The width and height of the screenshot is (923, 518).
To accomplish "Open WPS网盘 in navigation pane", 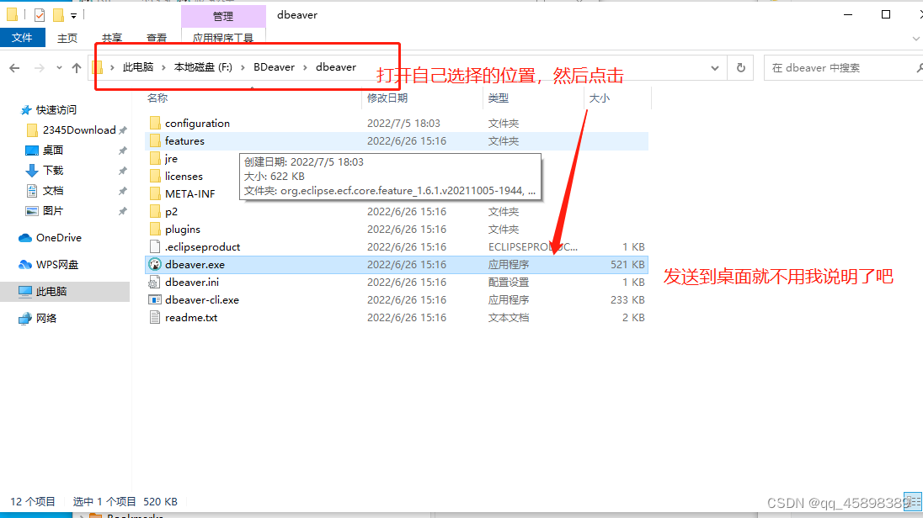I will click(49, 265).
